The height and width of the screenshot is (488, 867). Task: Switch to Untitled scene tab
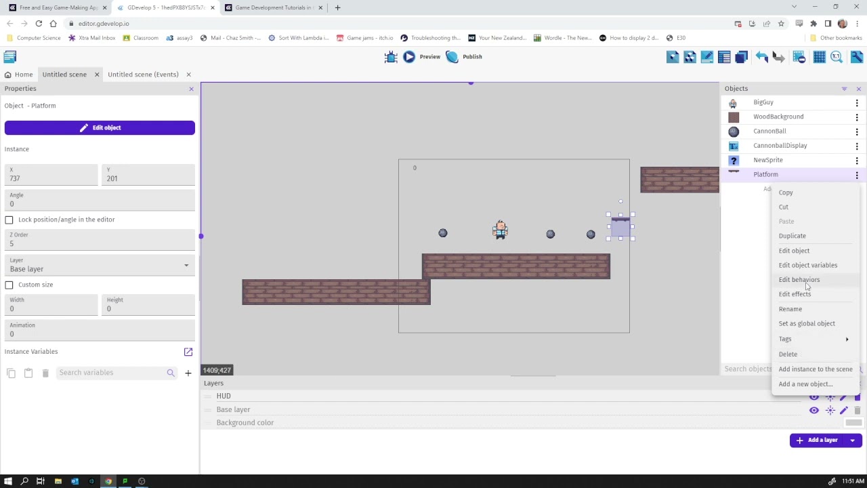(64, 75)
